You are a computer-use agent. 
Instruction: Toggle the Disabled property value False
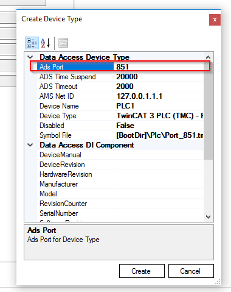pyautogui.click(x=159, y=126)
